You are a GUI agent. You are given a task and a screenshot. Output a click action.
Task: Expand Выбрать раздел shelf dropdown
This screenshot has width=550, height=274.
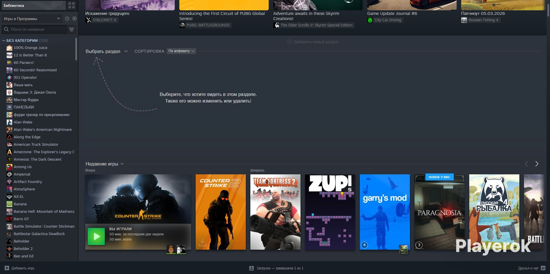pos(107,52)
